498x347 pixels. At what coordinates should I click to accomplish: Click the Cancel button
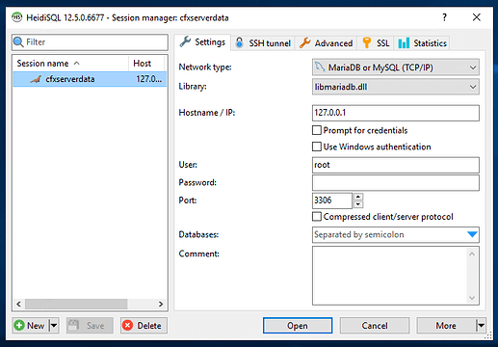(x=375, y=326)
